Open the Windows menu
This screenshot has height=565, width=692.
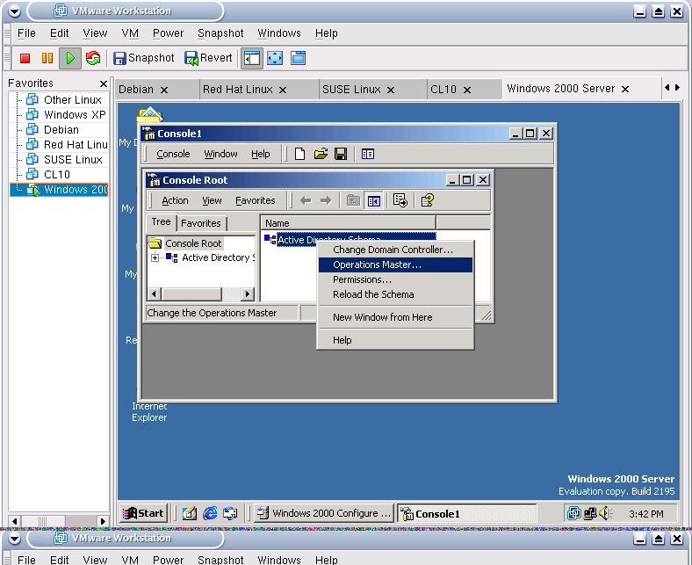tap(279, 33)
